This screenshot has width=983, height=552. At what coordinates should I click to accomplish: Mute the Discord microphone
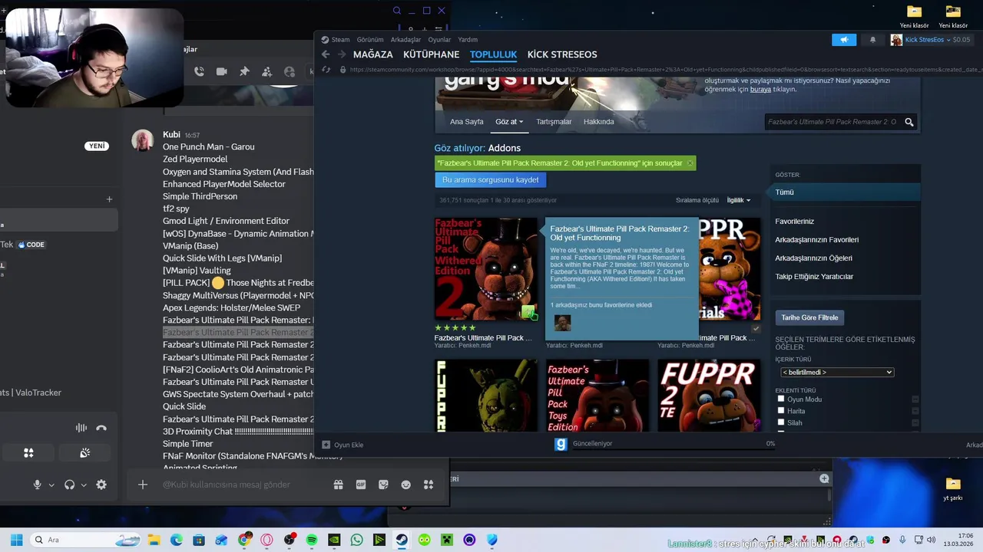pos(37,485)
